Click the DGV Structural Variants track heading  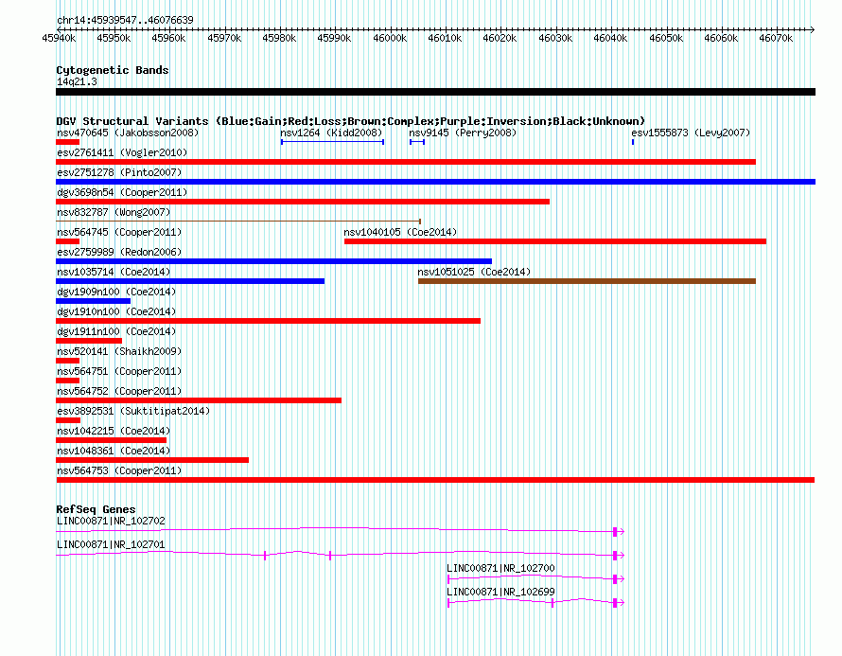351,121
